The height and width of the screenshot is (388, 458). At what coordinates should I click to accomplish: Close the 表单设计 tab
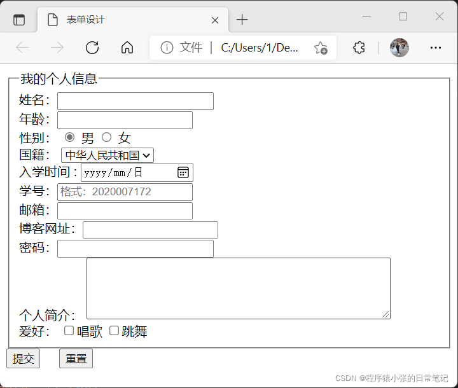[215, 20]
